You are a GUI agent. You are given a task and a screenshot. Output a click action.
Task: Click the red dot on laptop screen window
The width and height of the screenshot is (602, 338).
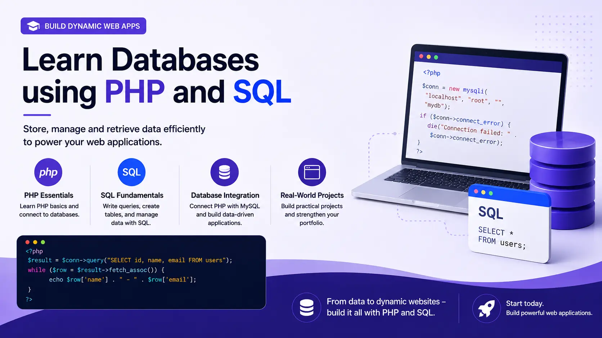pos(421,56)
